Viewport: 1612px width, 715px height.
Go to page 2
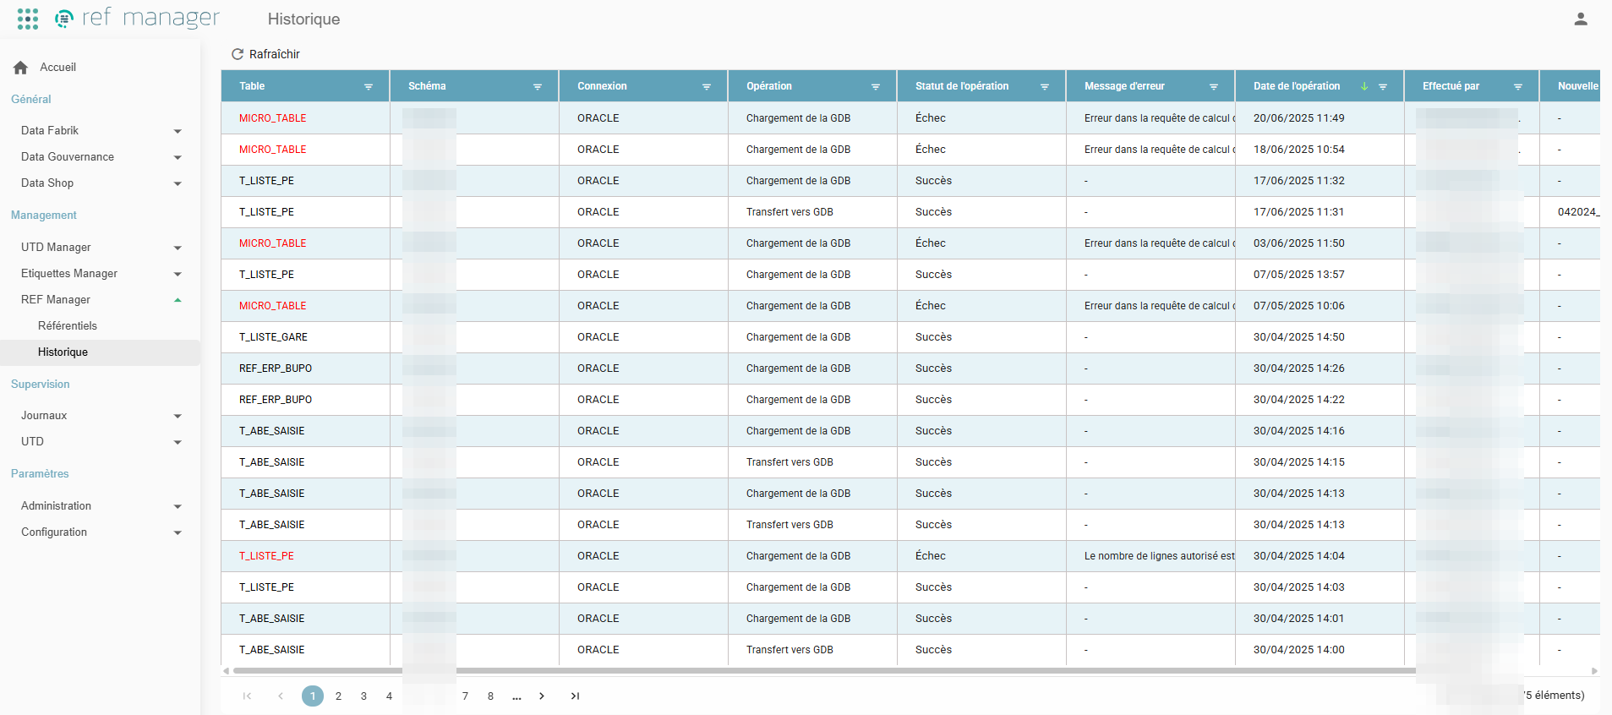tap(338, 696)
